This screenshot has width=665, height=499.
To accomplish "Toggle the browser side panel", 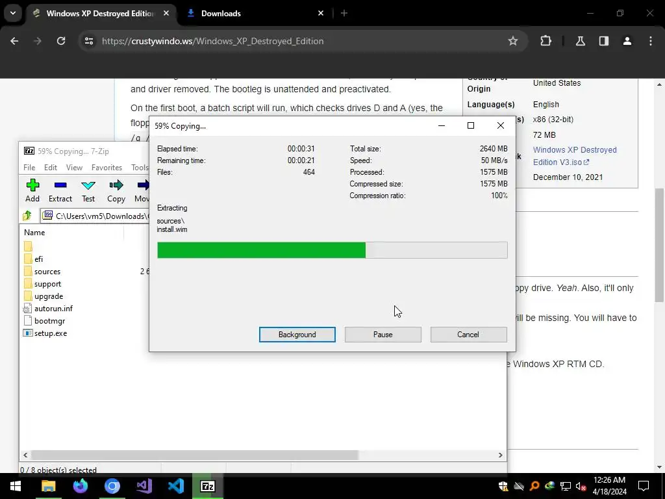I will pos(603,41).
